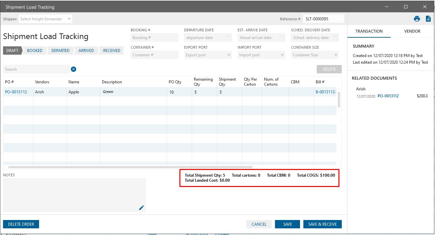Click the print icon
The image size is (435, 235).
tap(417, 19)
